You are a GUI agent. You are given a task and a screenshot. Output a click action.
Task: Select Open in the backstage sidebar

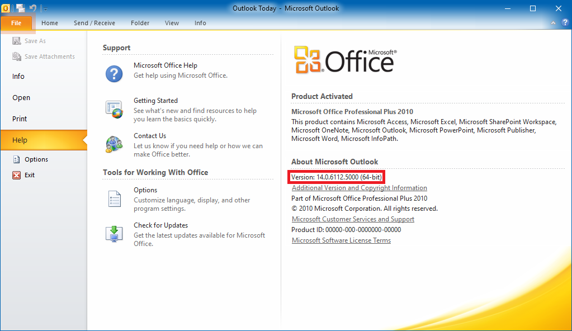point(21,97)
